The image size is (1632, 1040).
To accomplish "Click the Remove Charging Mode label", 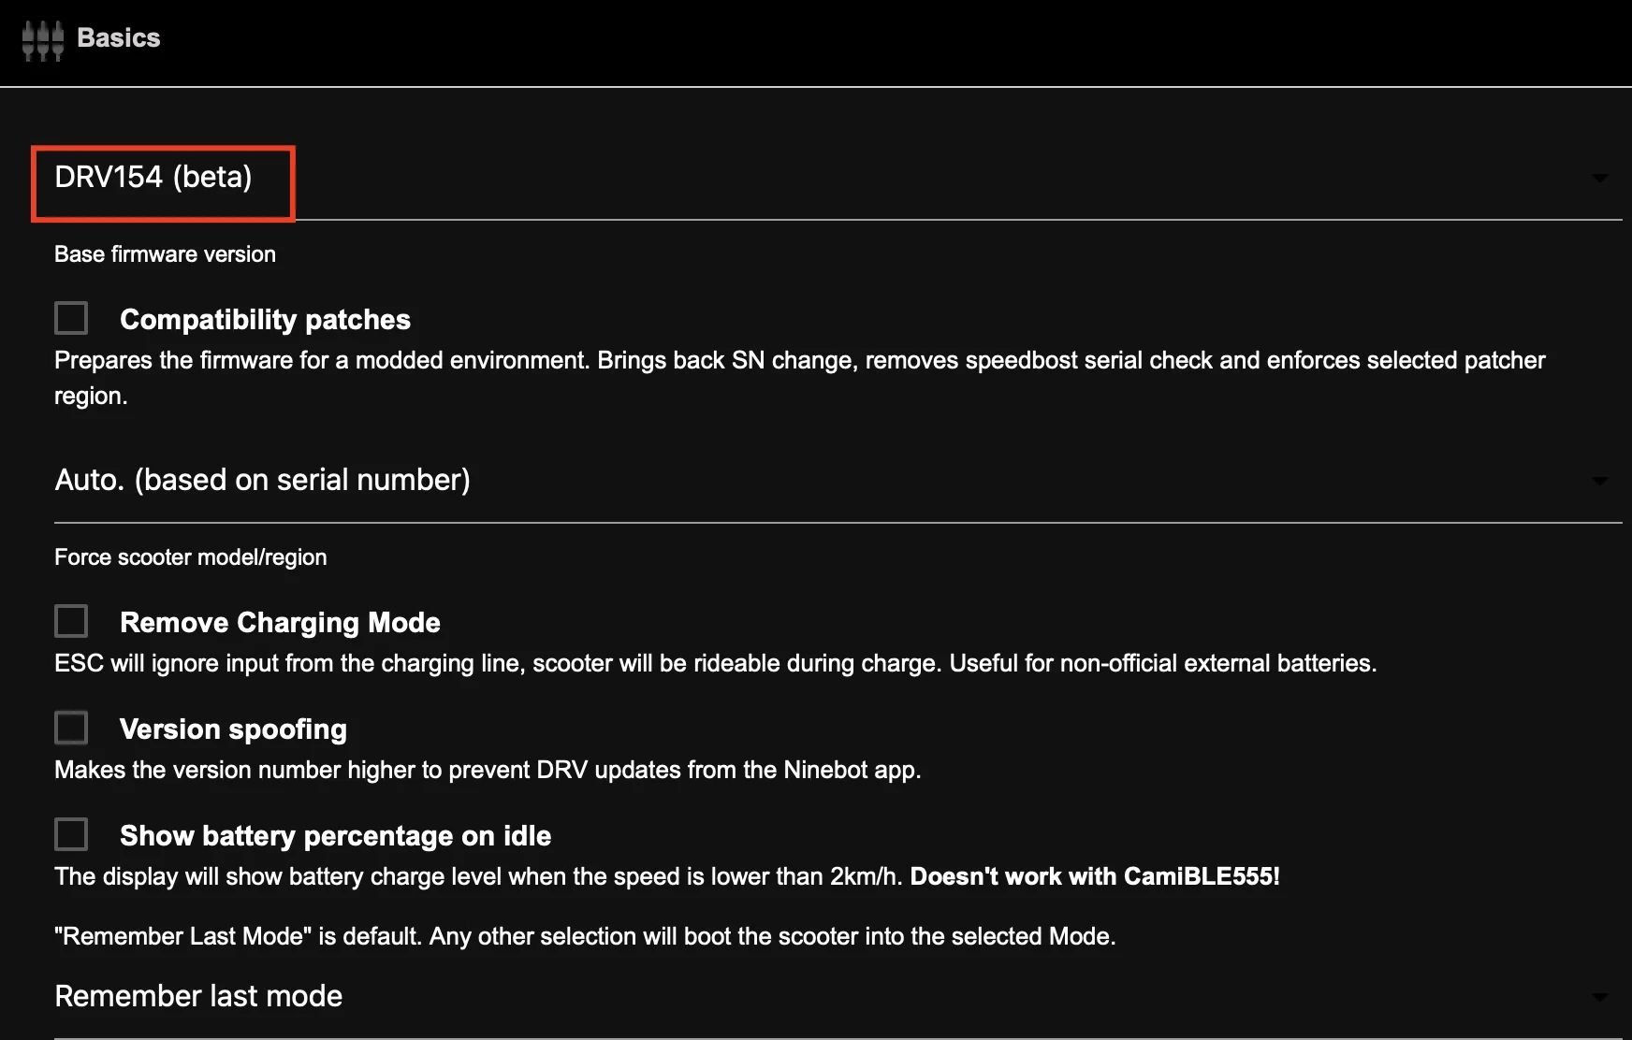I will pyautogui.click(x=280, y=622).
